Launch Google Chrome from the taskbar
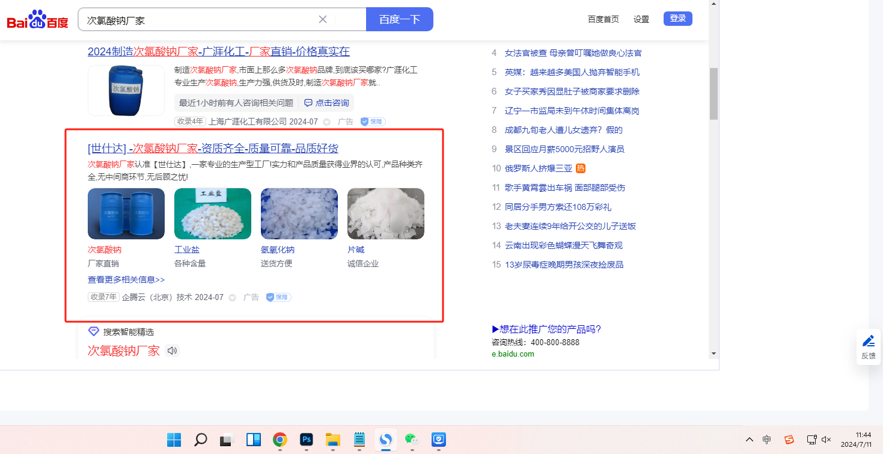The width and height of the screenshot is (883, 454). (280, 440)
